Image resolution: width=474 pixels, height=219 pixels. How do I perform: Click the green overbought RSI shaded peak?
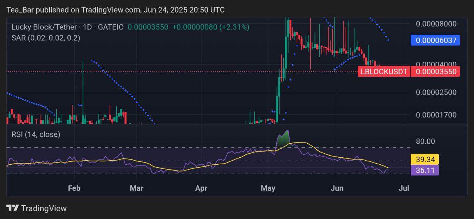pos(284,139)
